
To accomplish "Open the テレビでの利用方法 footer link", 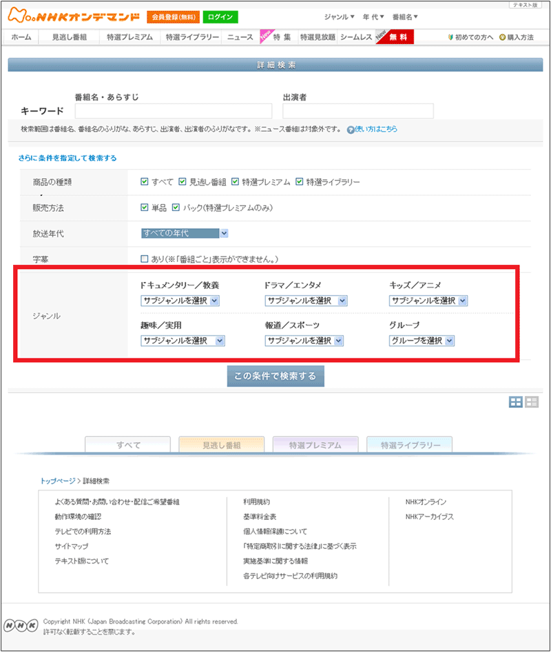I will click(83, 532).
